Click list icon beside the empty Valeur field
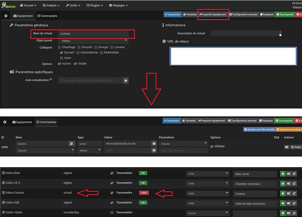 pyautogui.click(x=154, y=150)
